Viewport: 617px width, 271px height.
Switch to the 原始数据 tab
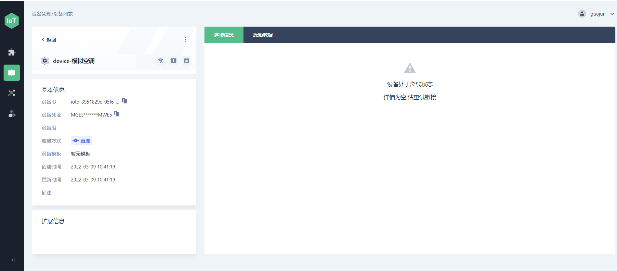263,35
